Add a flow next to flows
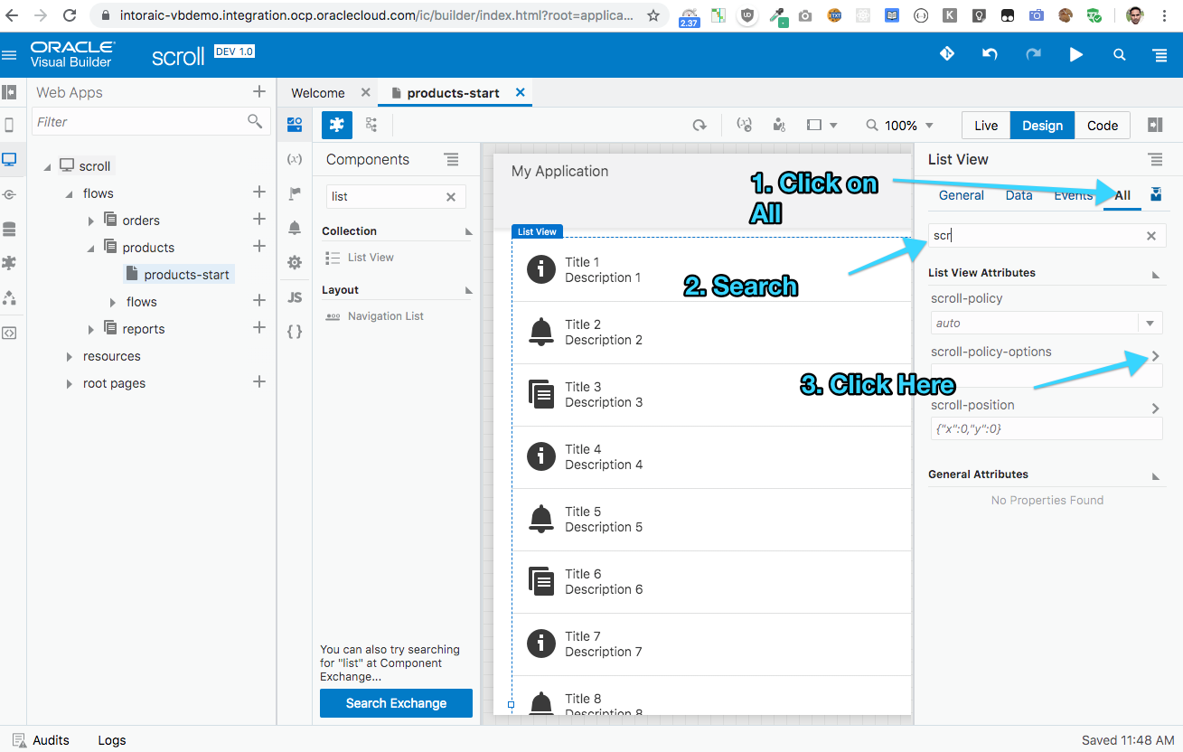1183x752 pixels. [259, 192]
